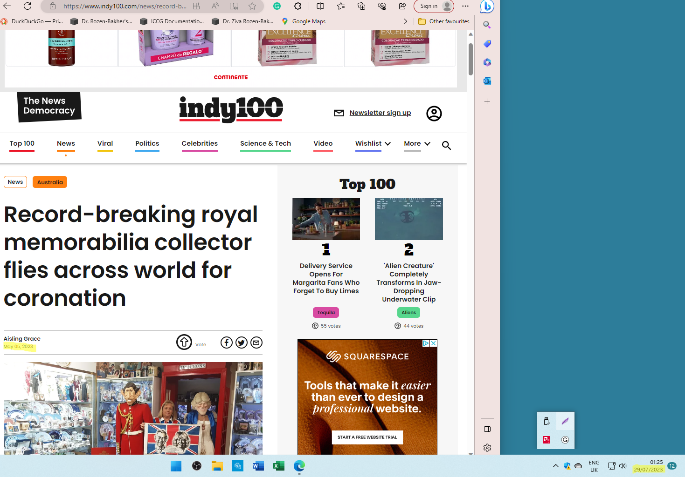Select the Politics nav tab
Viewport: 685px width, 477px height.
147,143
